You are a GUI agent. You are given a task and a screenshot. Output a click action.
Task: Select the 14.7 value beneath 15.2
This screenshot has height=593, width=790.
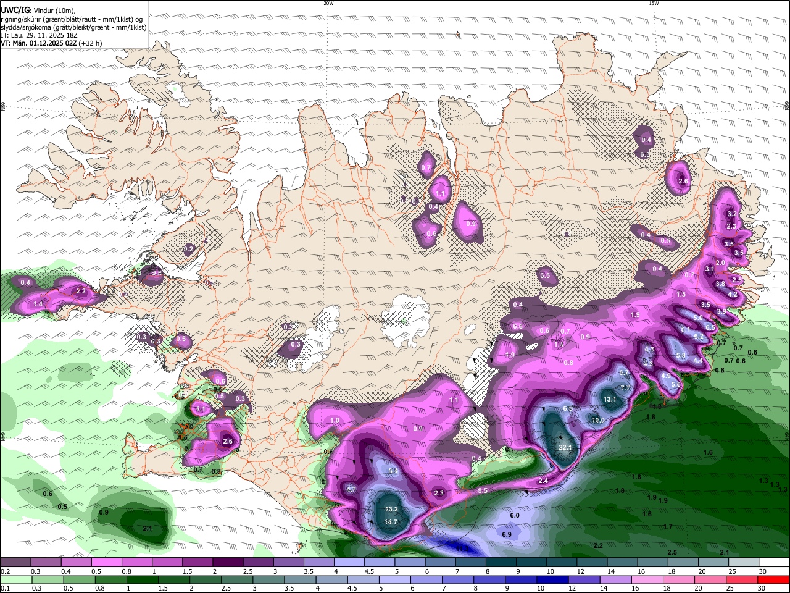coord(391,523)
